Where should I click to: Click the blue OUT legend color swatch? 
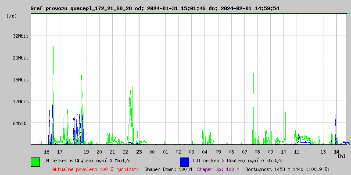184,161
